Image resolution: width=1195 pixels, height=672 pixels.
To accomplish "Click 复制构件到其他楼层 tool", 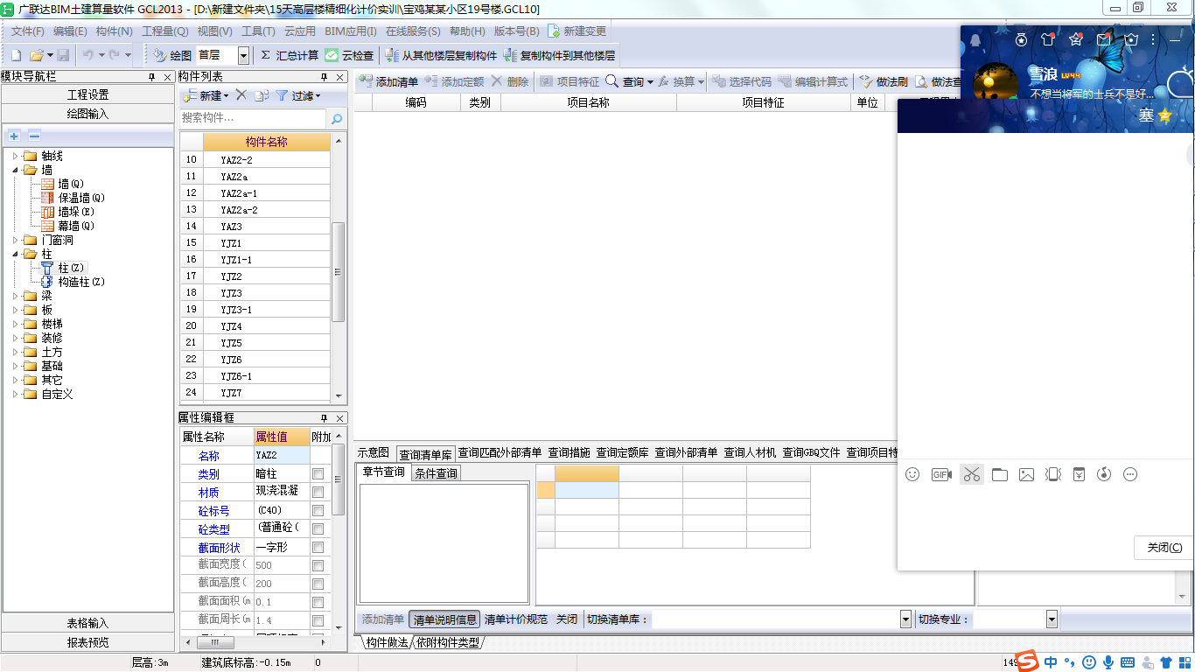I will coord(559,55).
